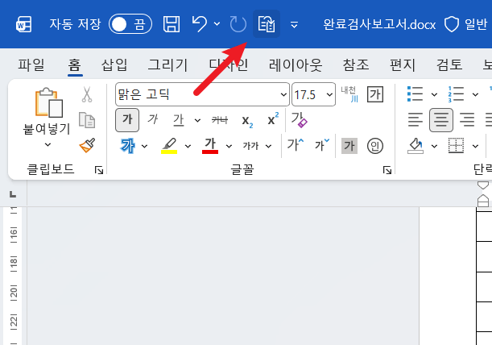Image resolution: width=492 pixels, height=345 pixels.
Task: Toggle Superscript x²
Action: [x=273, y=118]
